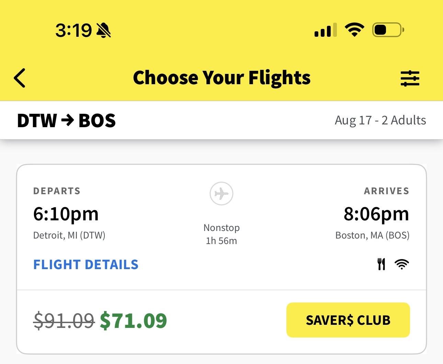Tap the status bar Wi-Fi signal icon
Viewport: 443px width, 364px height.
tap(354, 30)
